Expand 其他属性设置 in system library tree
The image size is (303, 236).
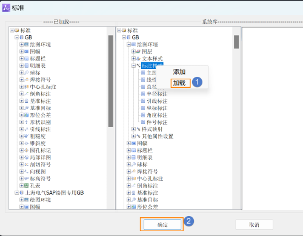pos(133,136)
